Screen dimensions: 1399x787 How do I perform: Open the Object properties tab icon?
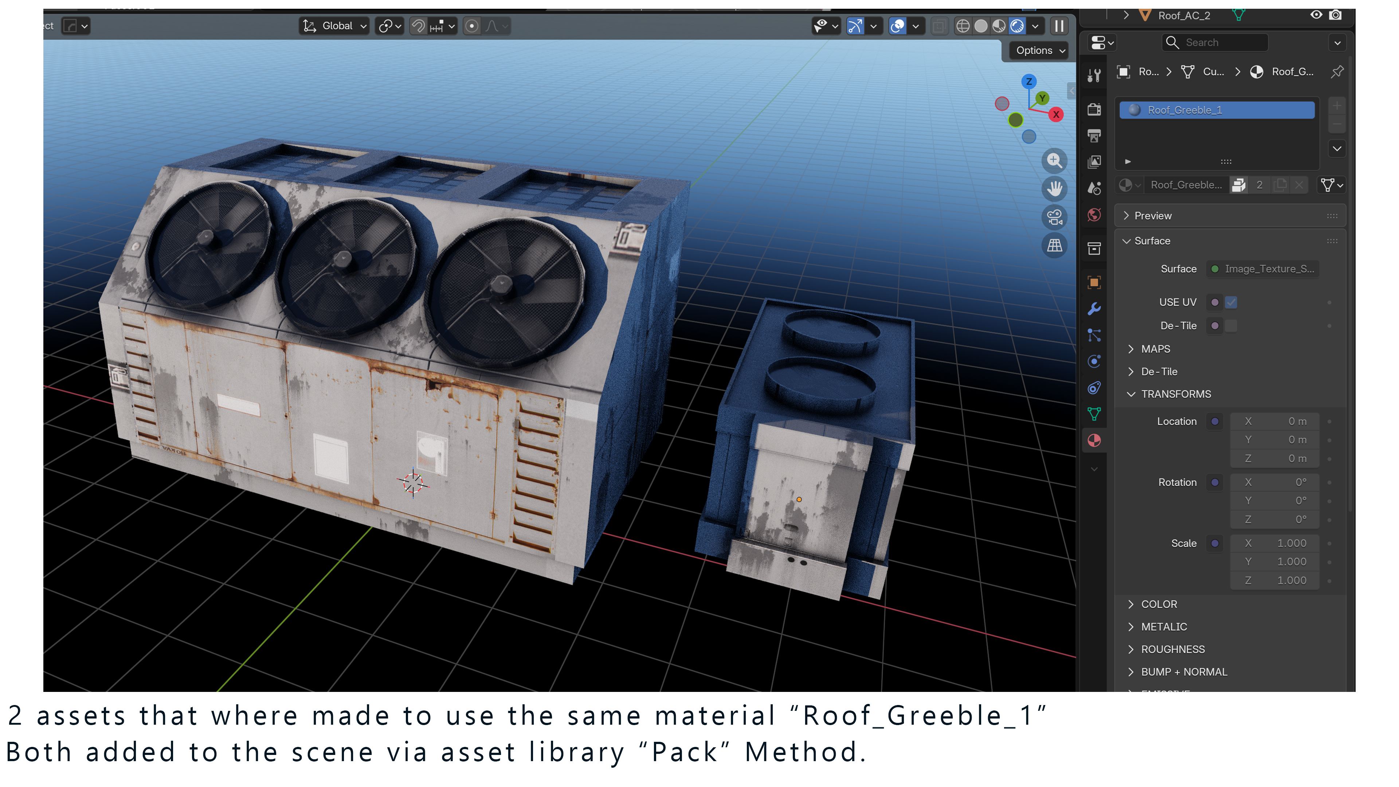(1094, 282)
